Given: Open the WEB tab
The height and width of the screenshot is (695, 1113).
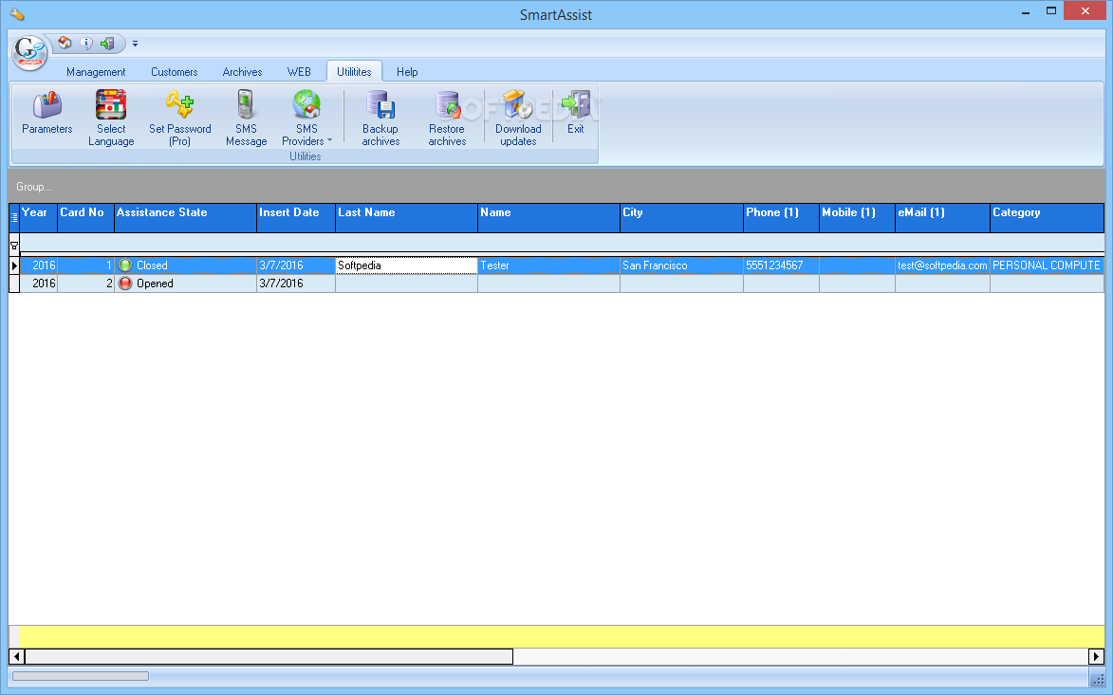Looking at the screenshot, I should (299, 72).
